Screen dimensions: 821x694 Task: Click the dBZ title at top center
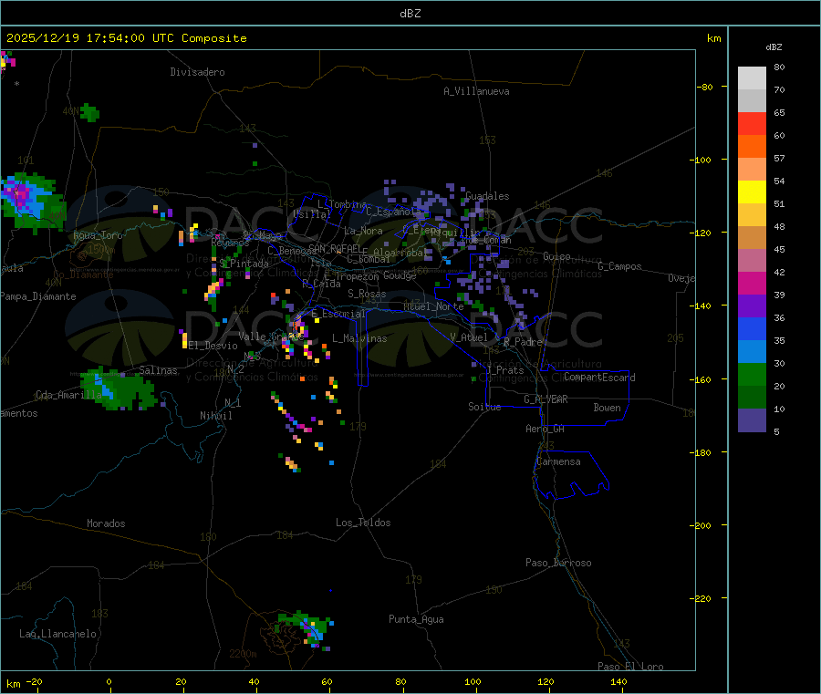coord(410,14)
